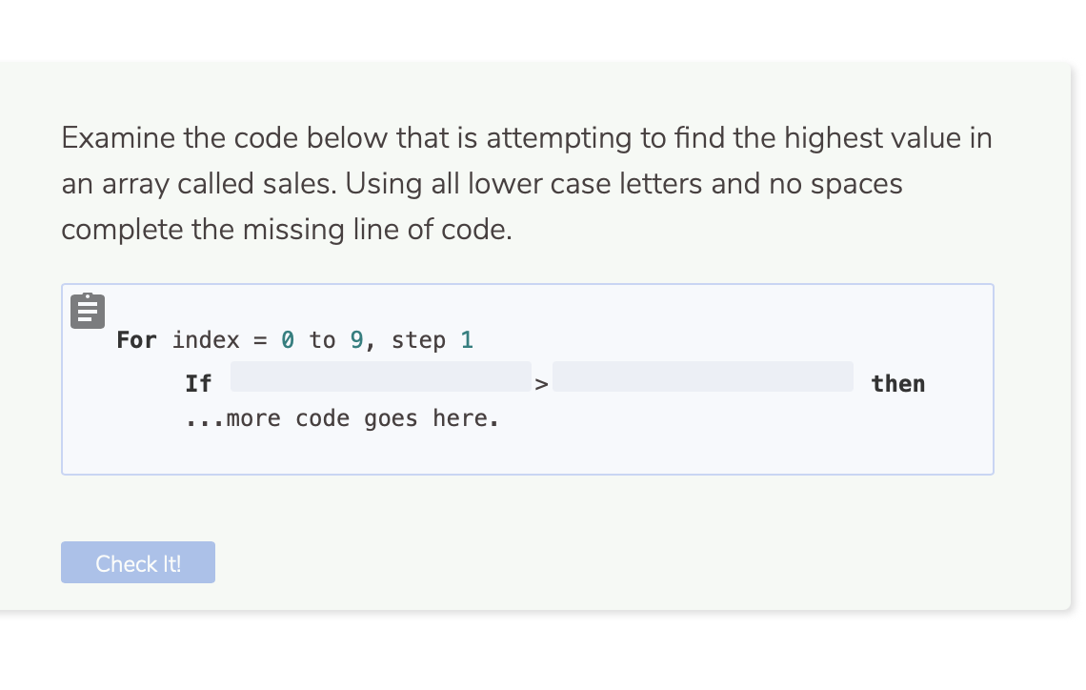This screenshot has width=1086, height=690.
Task: Click the question text about the sales array
Action: [526, 183]
